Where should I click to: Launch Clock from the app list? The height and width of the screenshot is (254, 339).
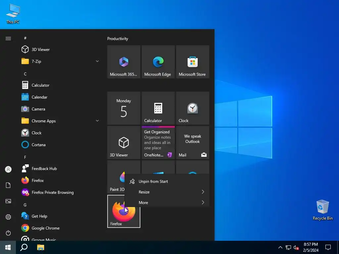(60, 133)
